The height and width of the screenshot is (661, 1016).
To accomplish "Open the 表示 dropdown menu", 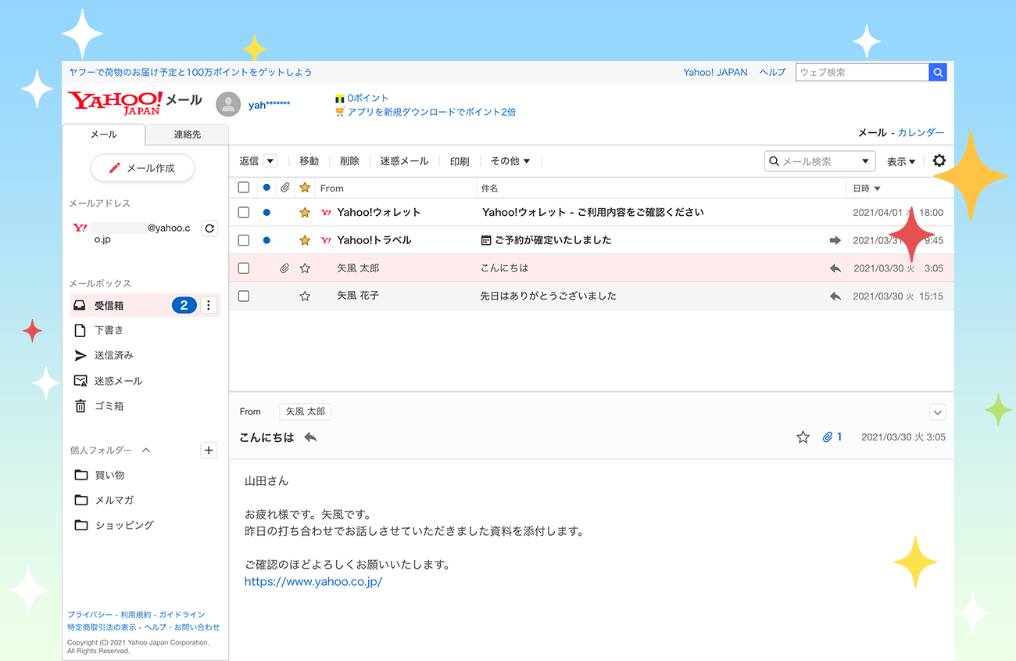I will pyautogui.click(x=901, y=162).
